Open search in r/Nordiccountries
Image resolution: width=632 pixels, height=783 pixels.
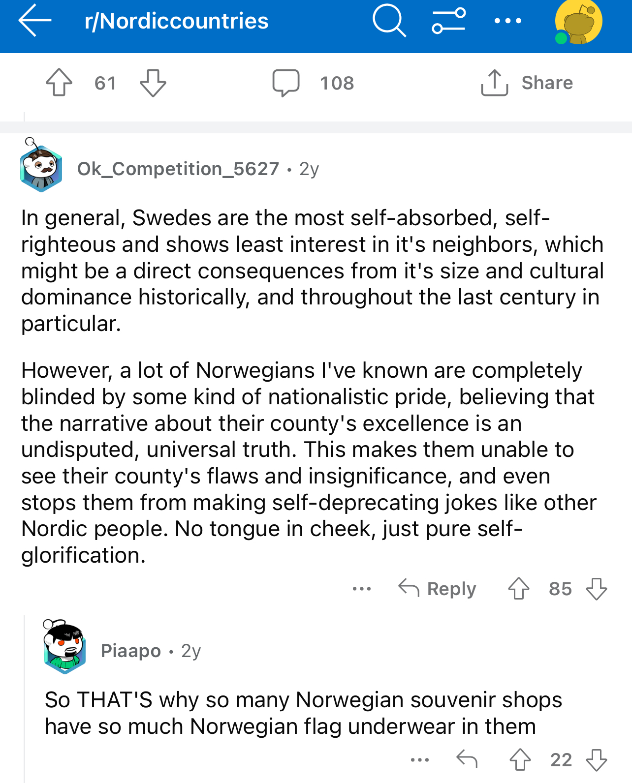click(389, 21)
